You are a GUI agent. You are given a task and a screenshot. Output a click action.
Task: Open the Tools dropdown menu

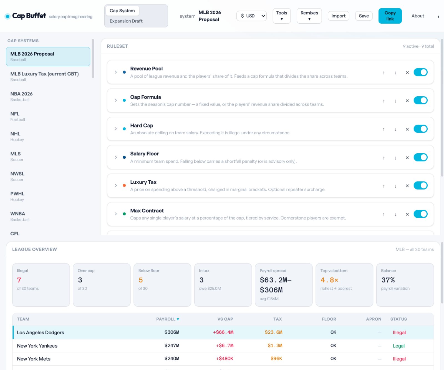(282, 16)
